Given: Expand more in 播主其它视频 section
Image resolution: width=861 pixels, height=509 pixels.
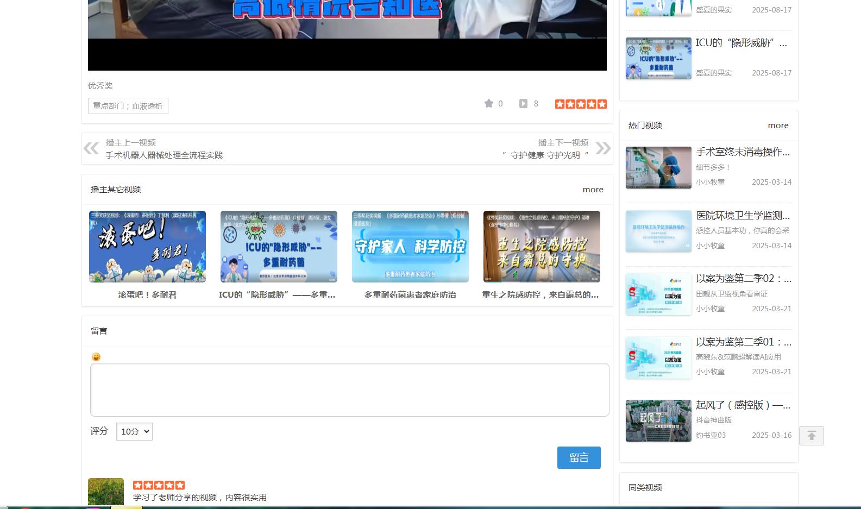Looking at the screenshot, I should [x=593, y=190].
